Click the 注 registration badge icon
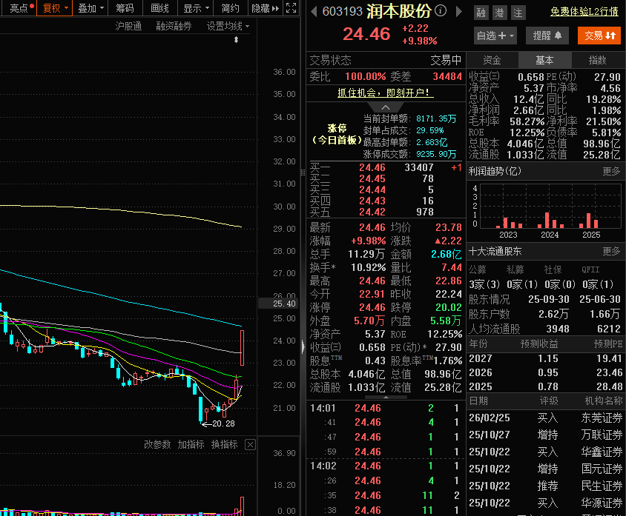 [x=518, y=13]
